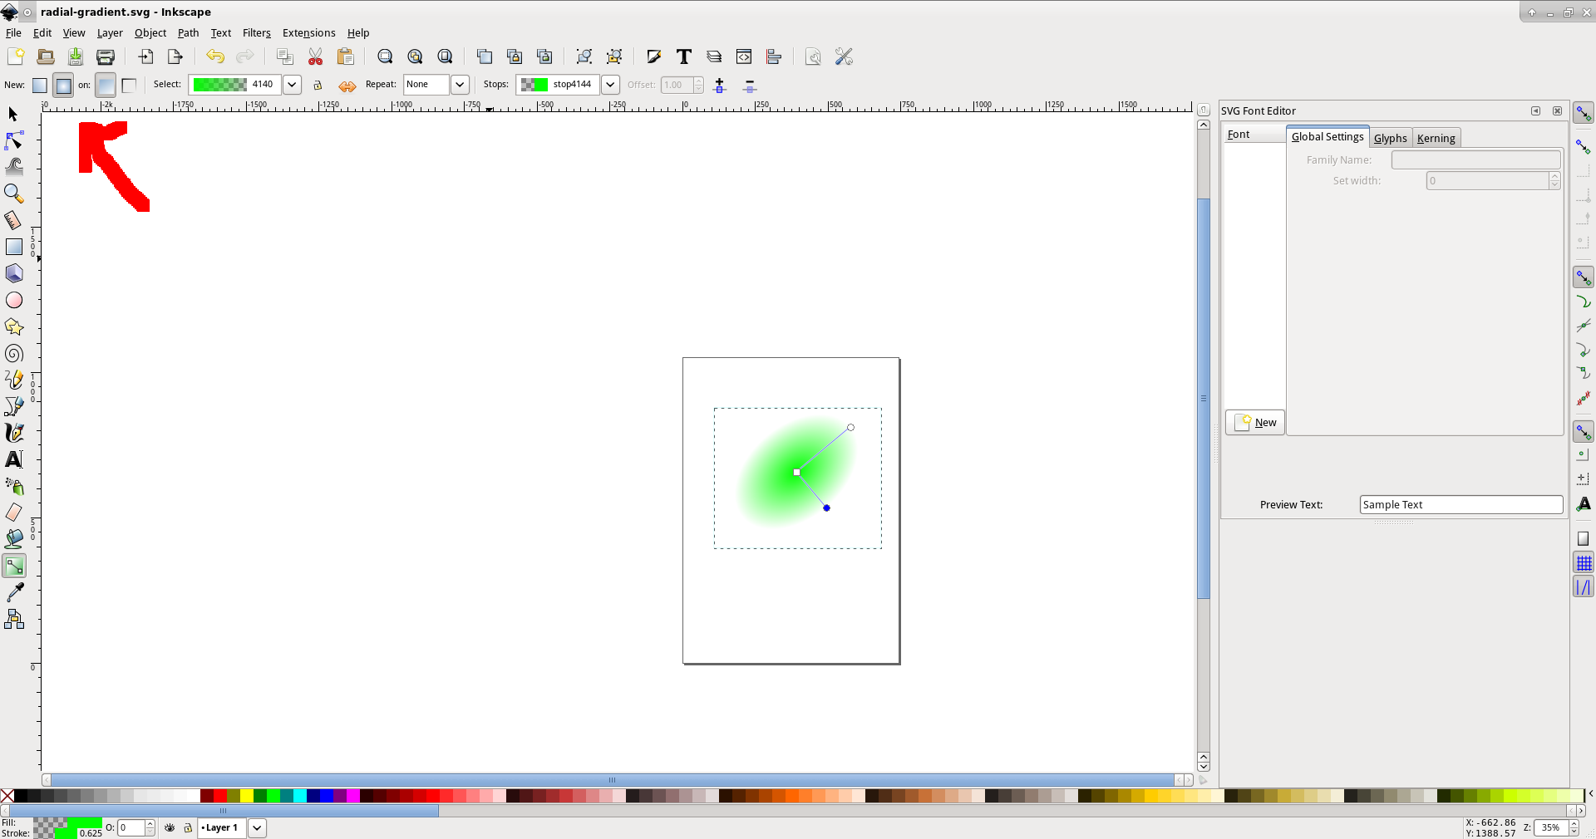Open the Layer menu
This screenshot has height=839, width=1596.
coord(110,33)
